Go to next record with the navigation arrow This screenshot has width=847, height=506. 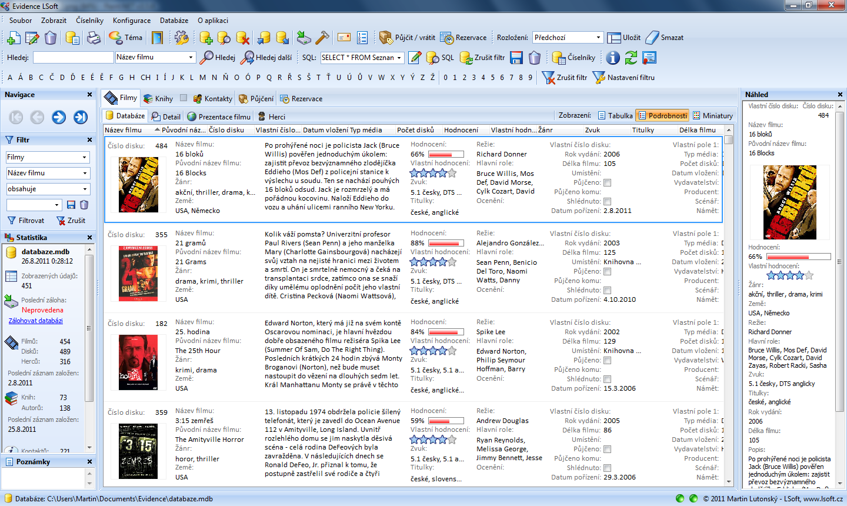(59, 117)
